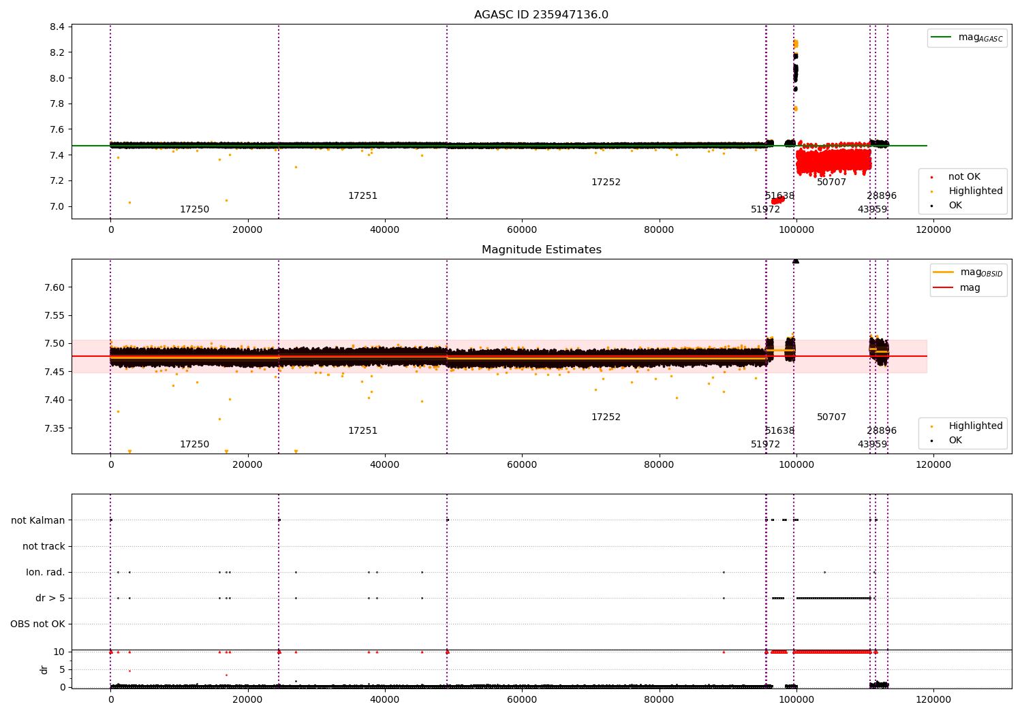The width and height of the screenshot is (1022, 715).
Task: Click the '7.50' y-axis tick label
Action: point(55,344)
